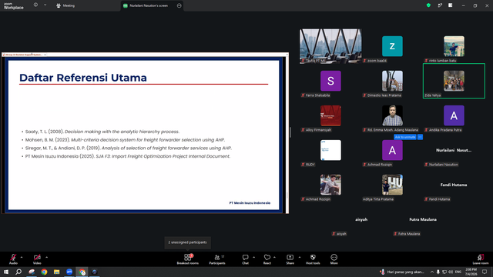
Task: Select Nurlailani Nasution's screen tab
Action: coord(149,5)
